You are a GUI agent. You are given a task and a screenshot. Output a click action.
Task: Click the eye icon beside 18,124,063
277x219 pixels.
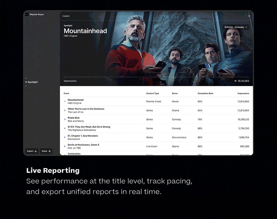tap(235, 81)
